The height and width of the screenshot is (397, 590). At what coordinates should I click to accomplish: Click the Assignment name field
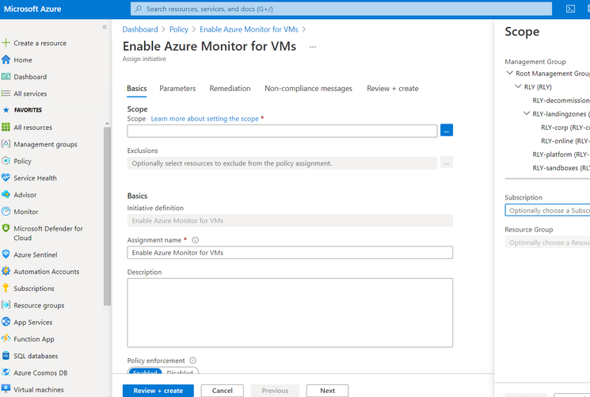290,252
